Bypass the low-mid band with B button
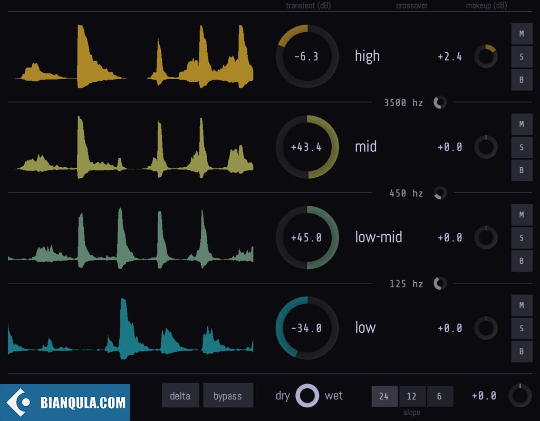 pos(522,261)
